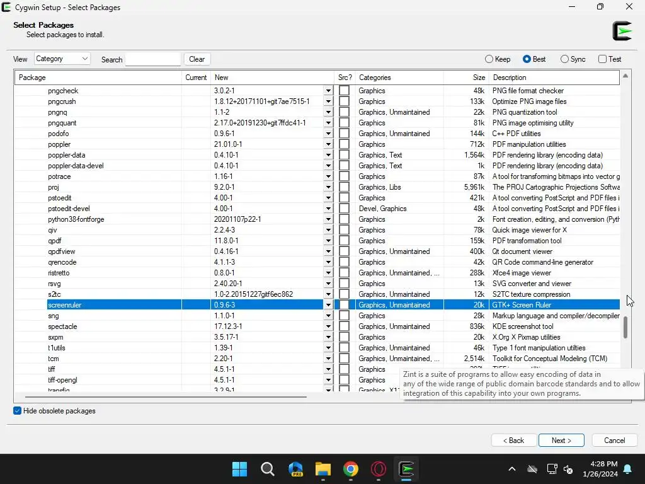Open Google Chrome from taskbar

coord(350,469)
